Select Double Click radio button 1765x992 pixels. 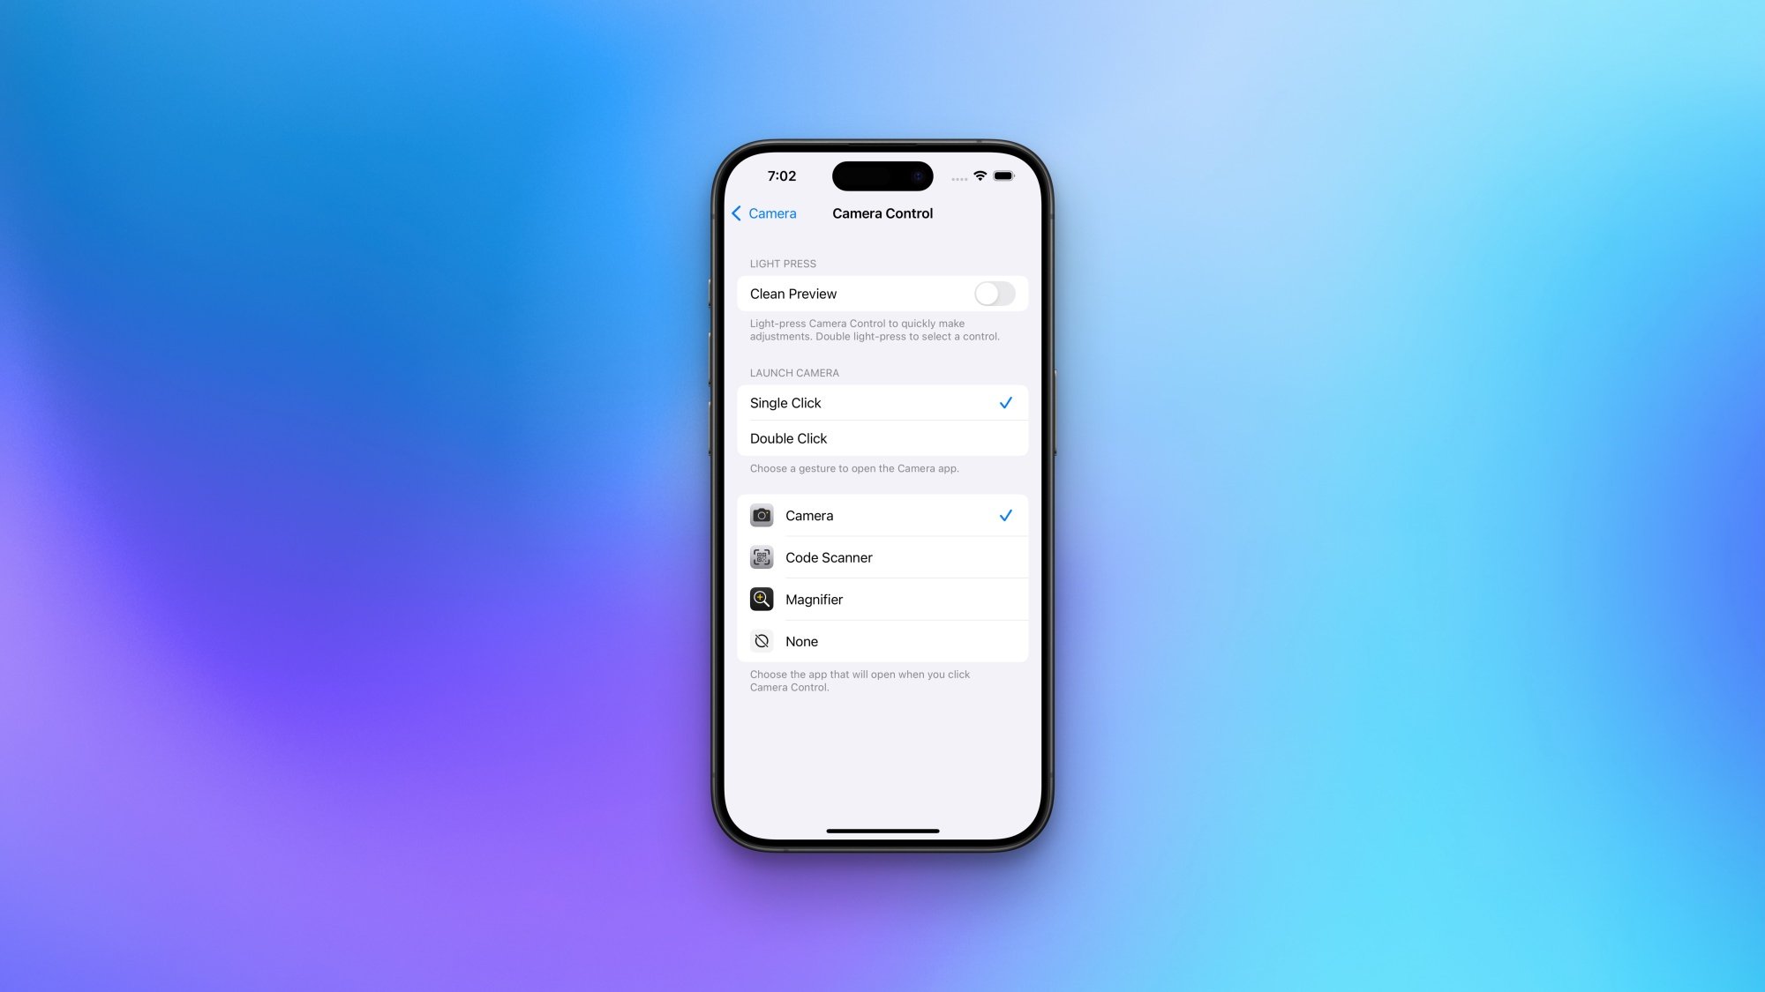coord(882,438)
